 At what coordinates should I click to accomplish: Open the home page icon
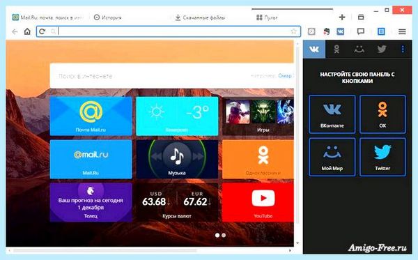pos(27,31)
